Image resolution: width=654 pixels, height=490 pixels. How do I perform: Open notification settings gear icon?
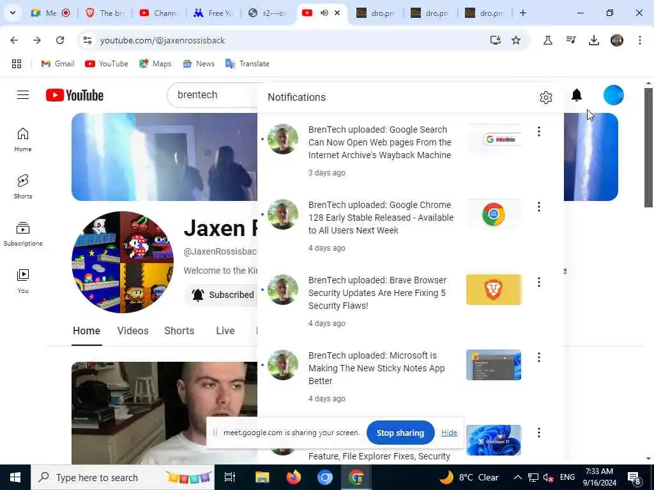coord(545,98)
